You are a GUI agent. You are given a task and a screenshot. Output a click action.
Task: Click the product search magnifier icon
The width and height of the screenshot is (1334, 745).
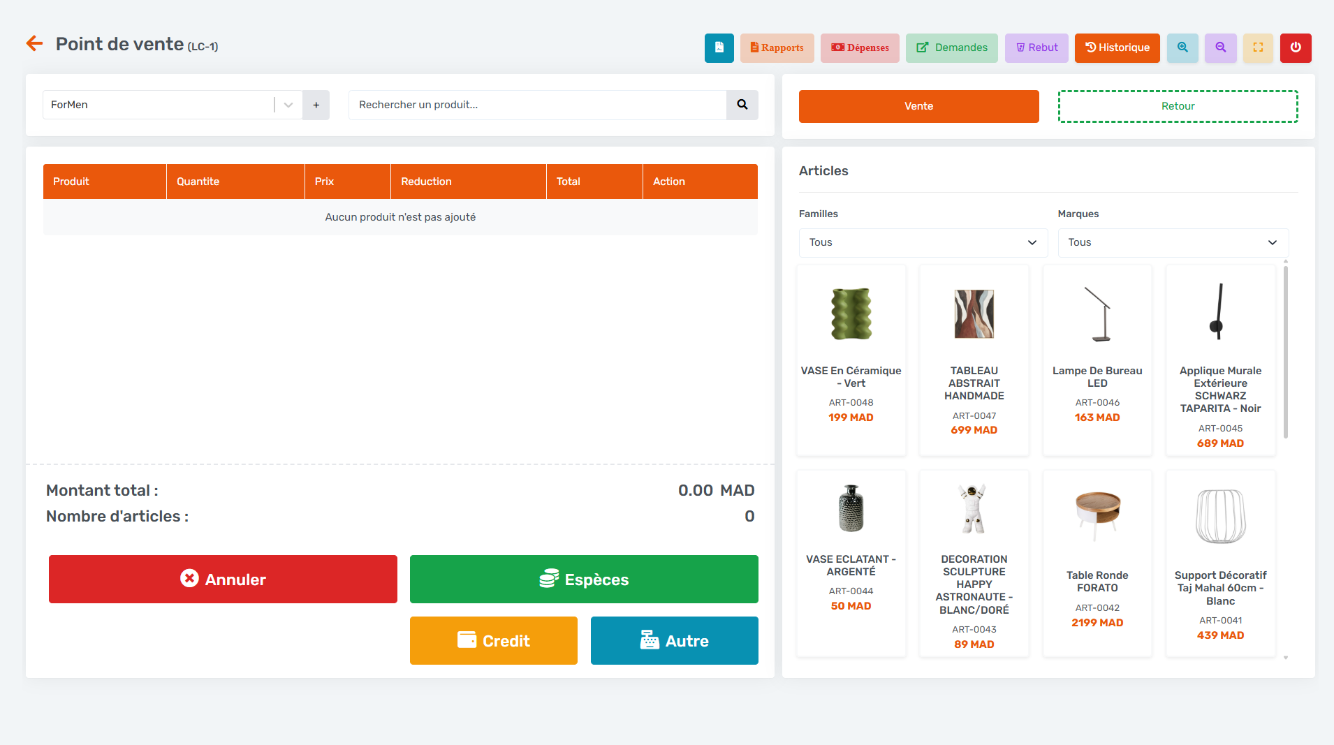pyautogui.click(x=742, y=105)
